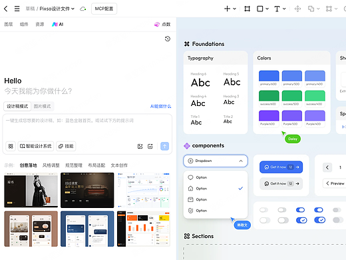Toggle the first blue on switch, top row
This screenshot has height=260, width=346.
[300, 210]
